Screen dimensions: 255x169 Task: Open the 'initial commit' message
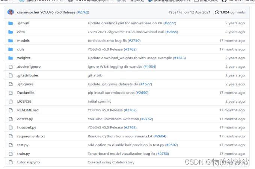[x=99, y=102]
